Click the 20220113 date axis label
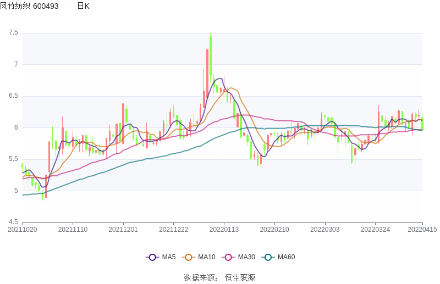Viewport: 440px width, 284px height. (224, 230)
